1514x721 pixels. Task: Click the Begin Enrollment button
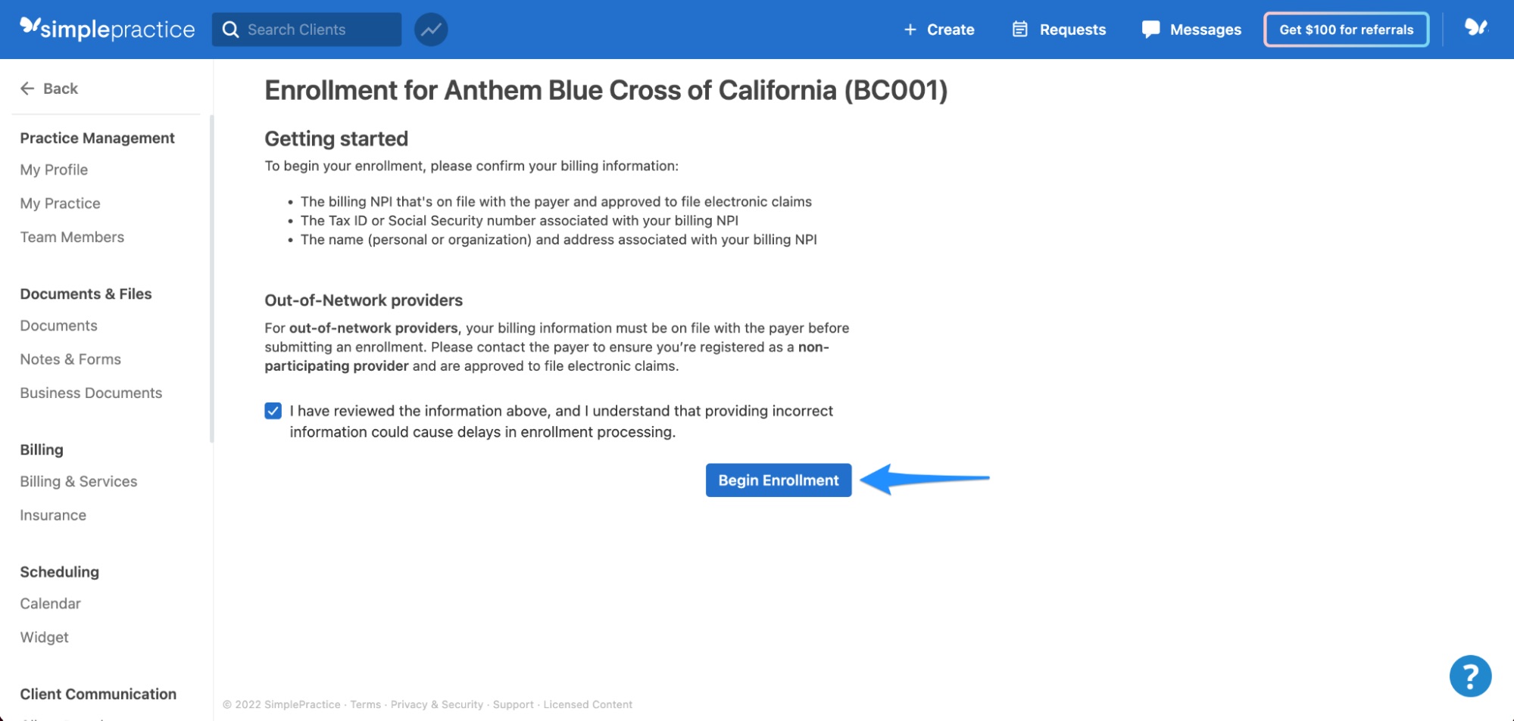pos(778,480)
